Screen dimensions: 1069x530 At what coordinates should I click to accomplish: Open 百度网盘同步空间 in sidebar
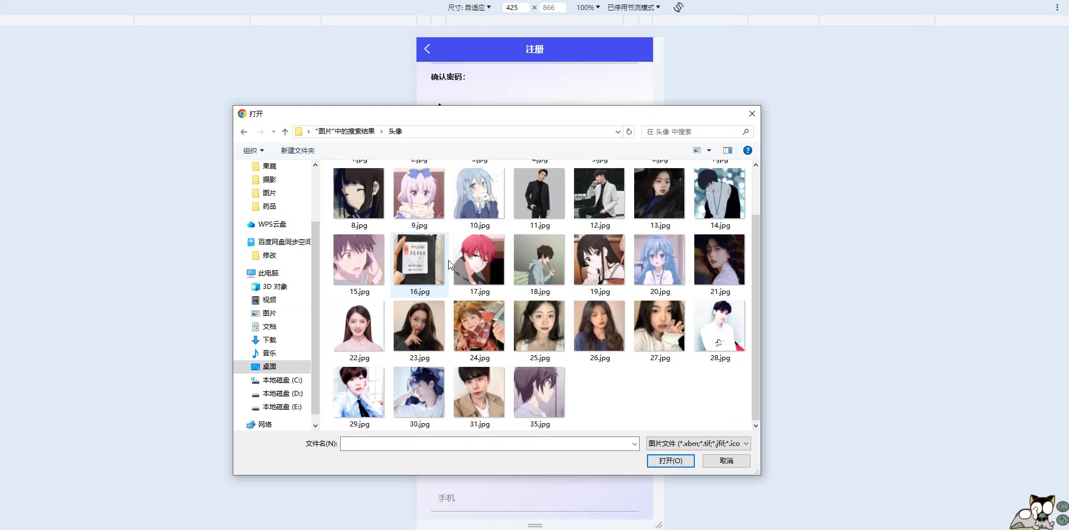coord(278,242)
